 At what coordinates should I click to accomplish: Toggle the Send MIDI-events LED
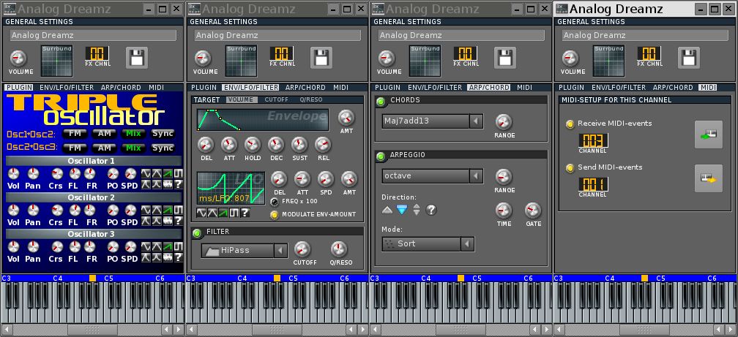click(x=570, y=168)
